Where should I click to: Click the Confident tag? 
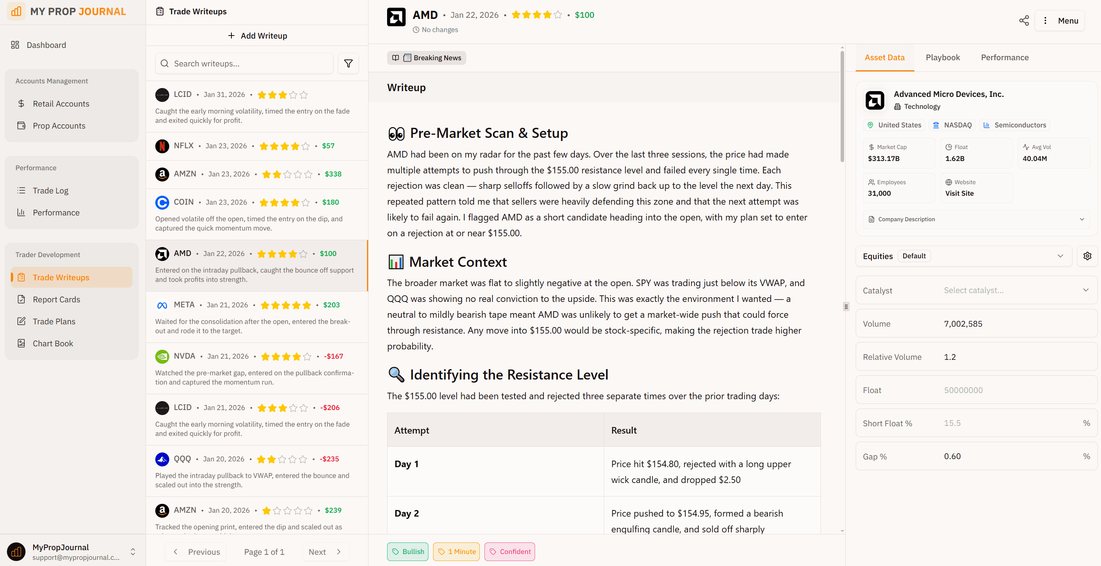tap(510, 551)
